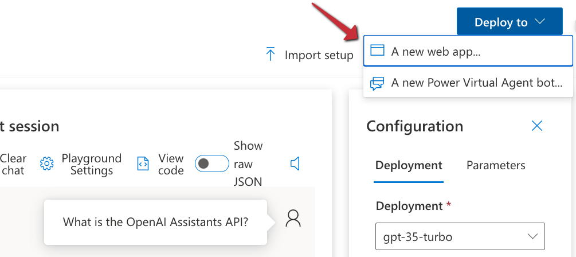Switch to the Parameters tab

coord(496,166)
